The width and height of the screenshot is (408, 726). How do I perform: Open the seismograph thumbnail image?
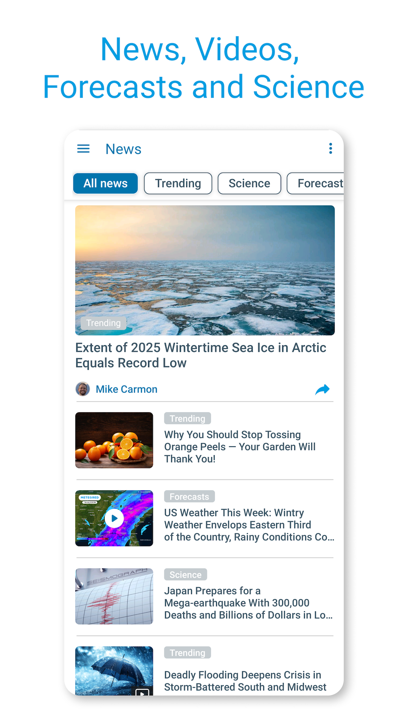pos(114,596)
